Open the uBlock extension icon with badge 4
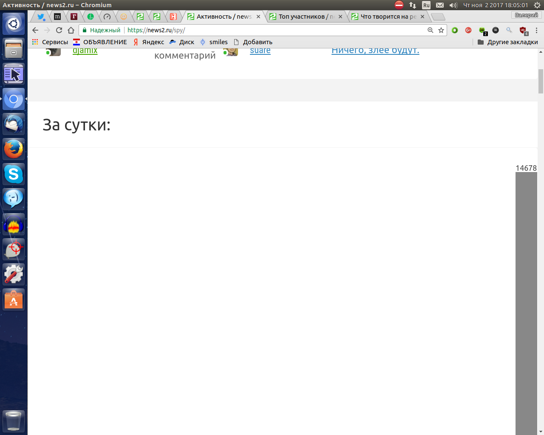The image size is (544, 435). (523, 30)
